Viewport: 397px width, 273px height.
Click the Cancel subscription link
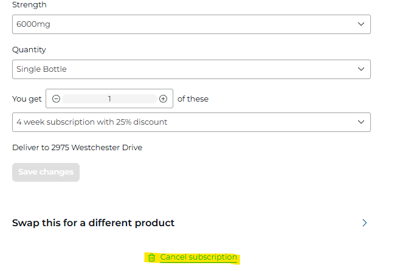tap(198, 257)
